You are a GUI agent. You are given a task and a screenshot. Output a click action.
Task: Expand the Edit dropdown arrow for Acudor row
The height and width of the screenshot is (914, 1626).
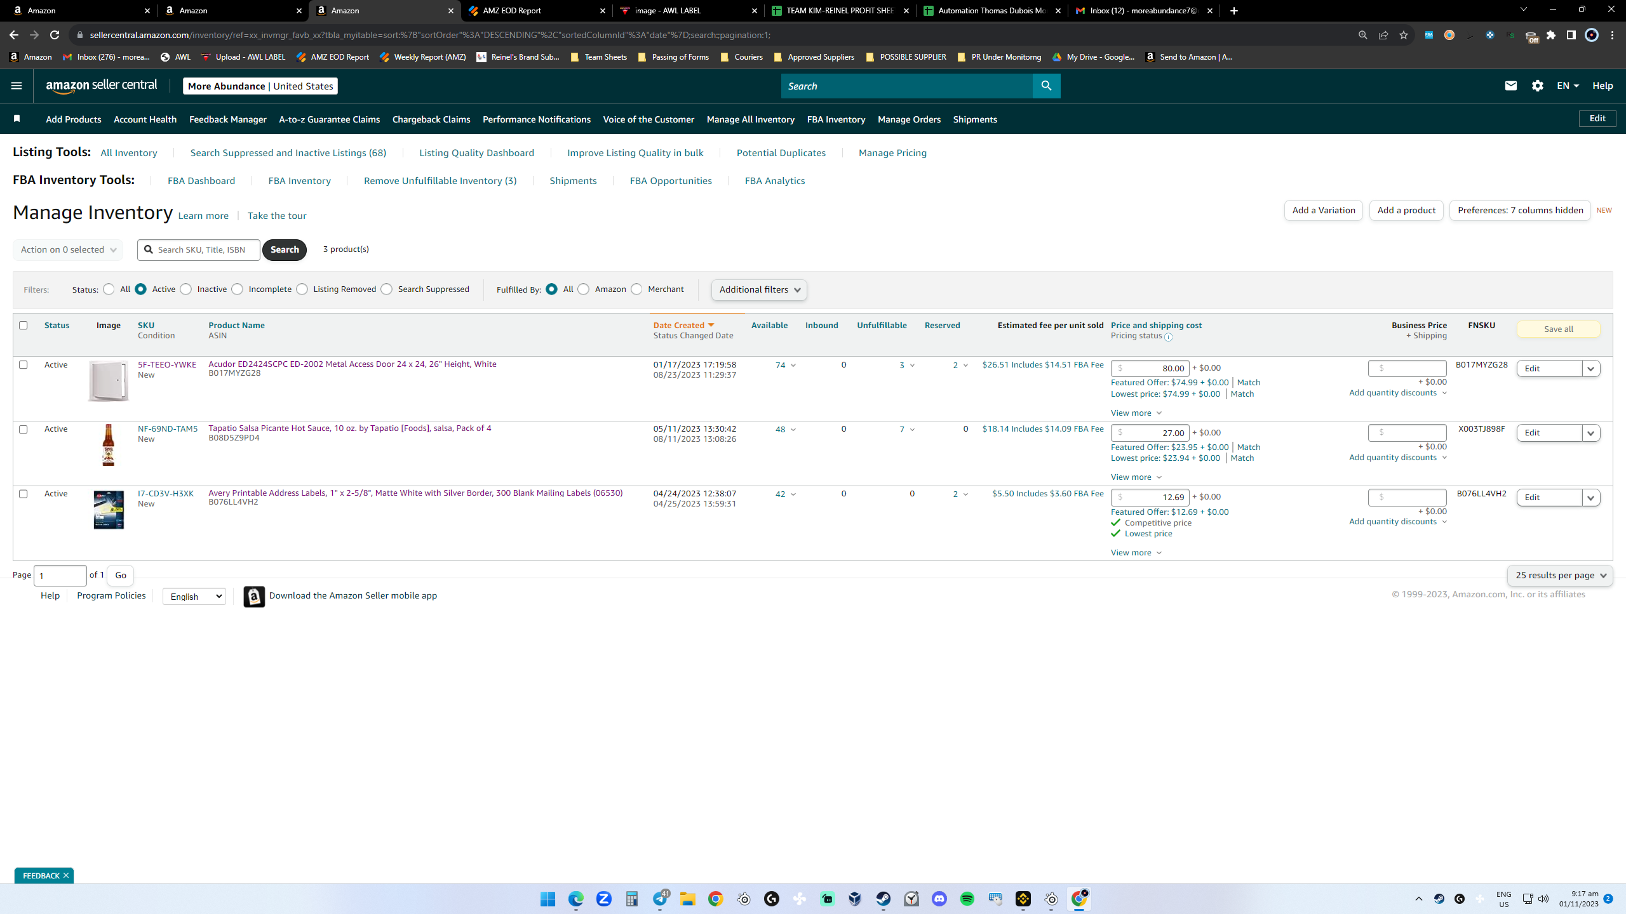point(1591,369)
